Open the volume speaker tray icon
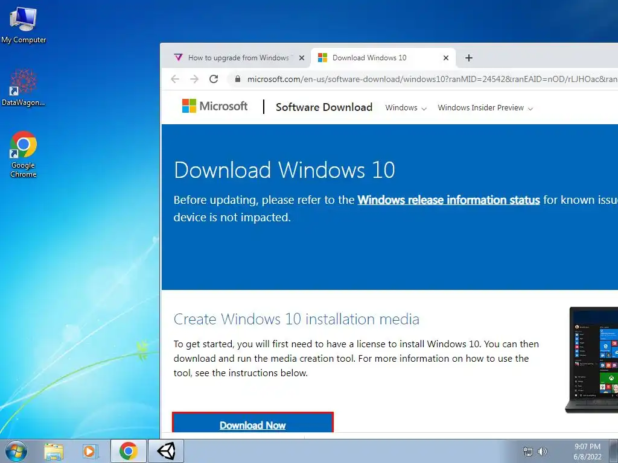Image resolution: width=618 pixels, height=463 pixels. 543,452
